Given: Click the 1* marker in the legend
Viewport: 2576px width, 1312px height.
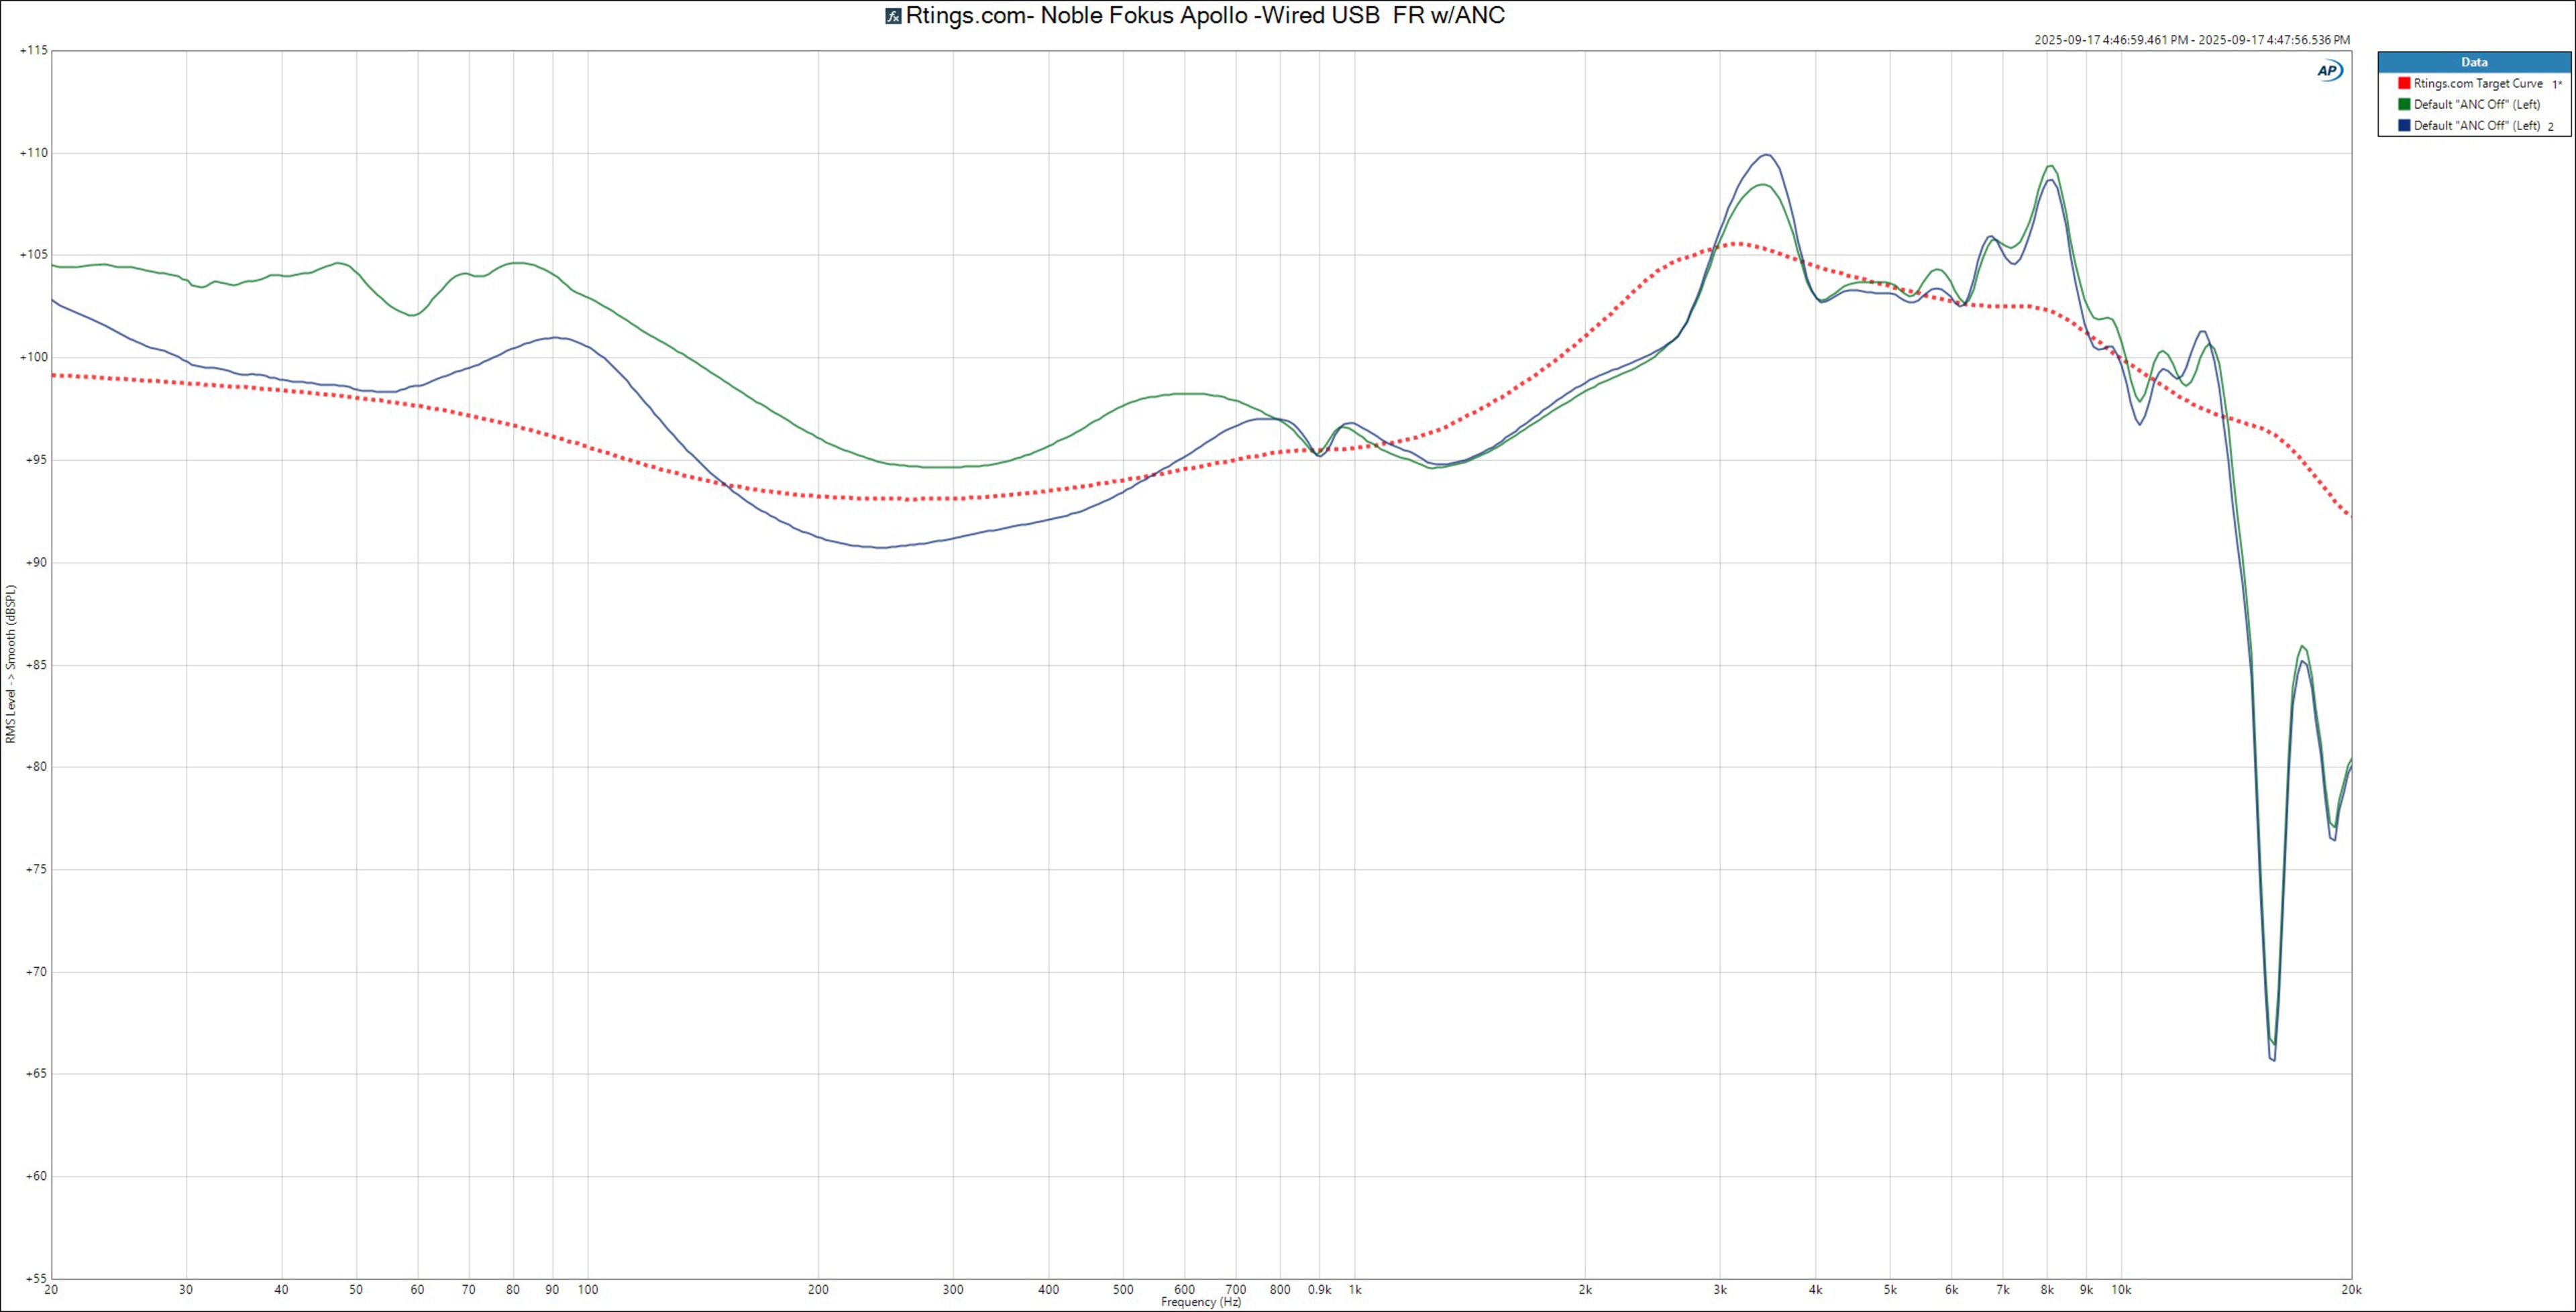Looking at the screenshot, I should 2557,85.
